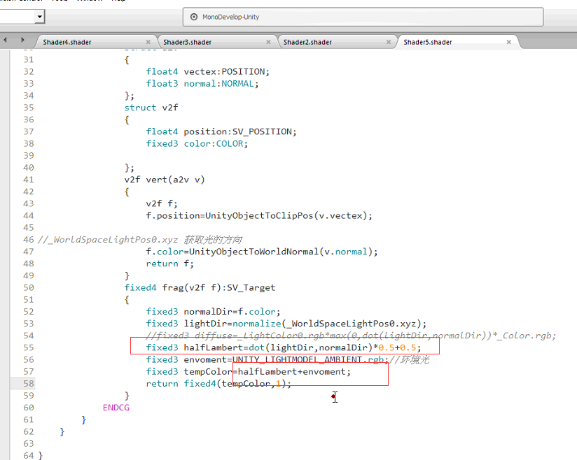Click the _WorldSpaceLightPos0.xyz comment line
The image size is (577, 460).
point(140,240)
